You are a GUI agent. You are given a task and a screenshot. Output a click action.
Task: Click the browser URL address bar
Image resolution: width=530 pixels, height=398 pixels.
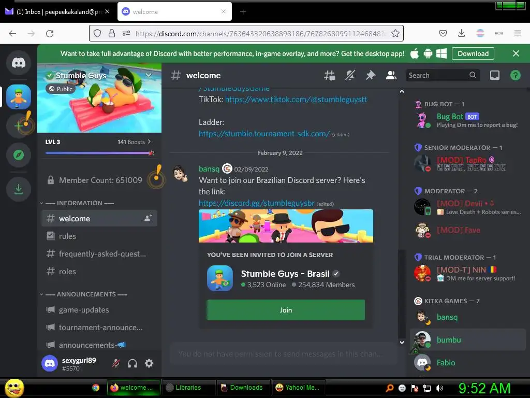point(258,34)
